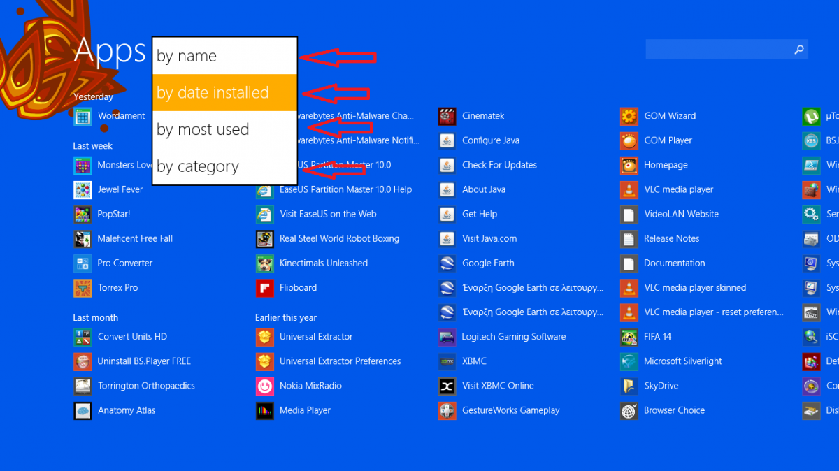Click Visit EaseUS on the Web
This screenshot has height=471, width=839.
tap(316, 214)
